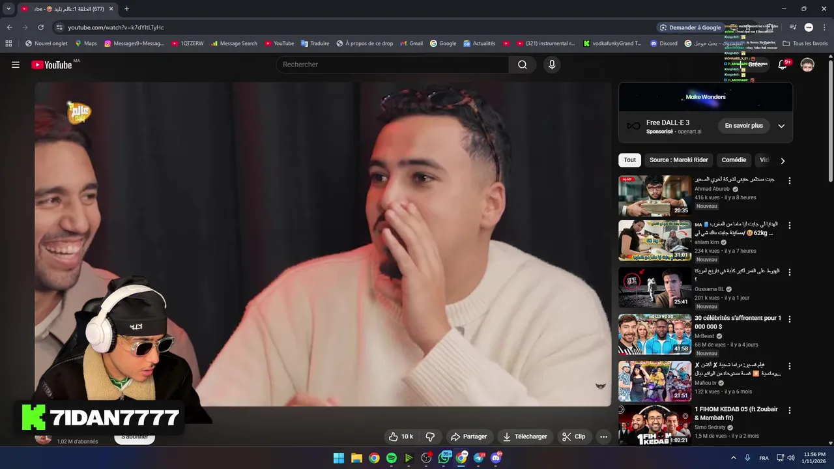The width and height of the screenshot is (834, 469).
Task: Open the account avatar menu
Action: tap(807, 64)
